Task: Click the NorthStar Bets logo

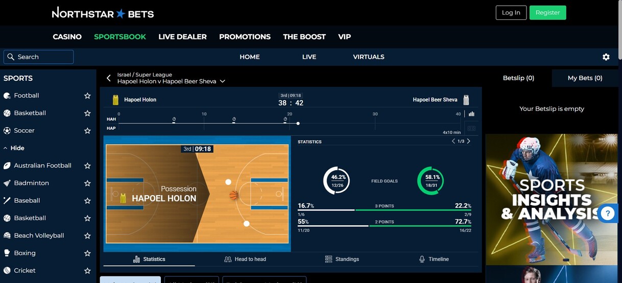Action: (103, 13)
